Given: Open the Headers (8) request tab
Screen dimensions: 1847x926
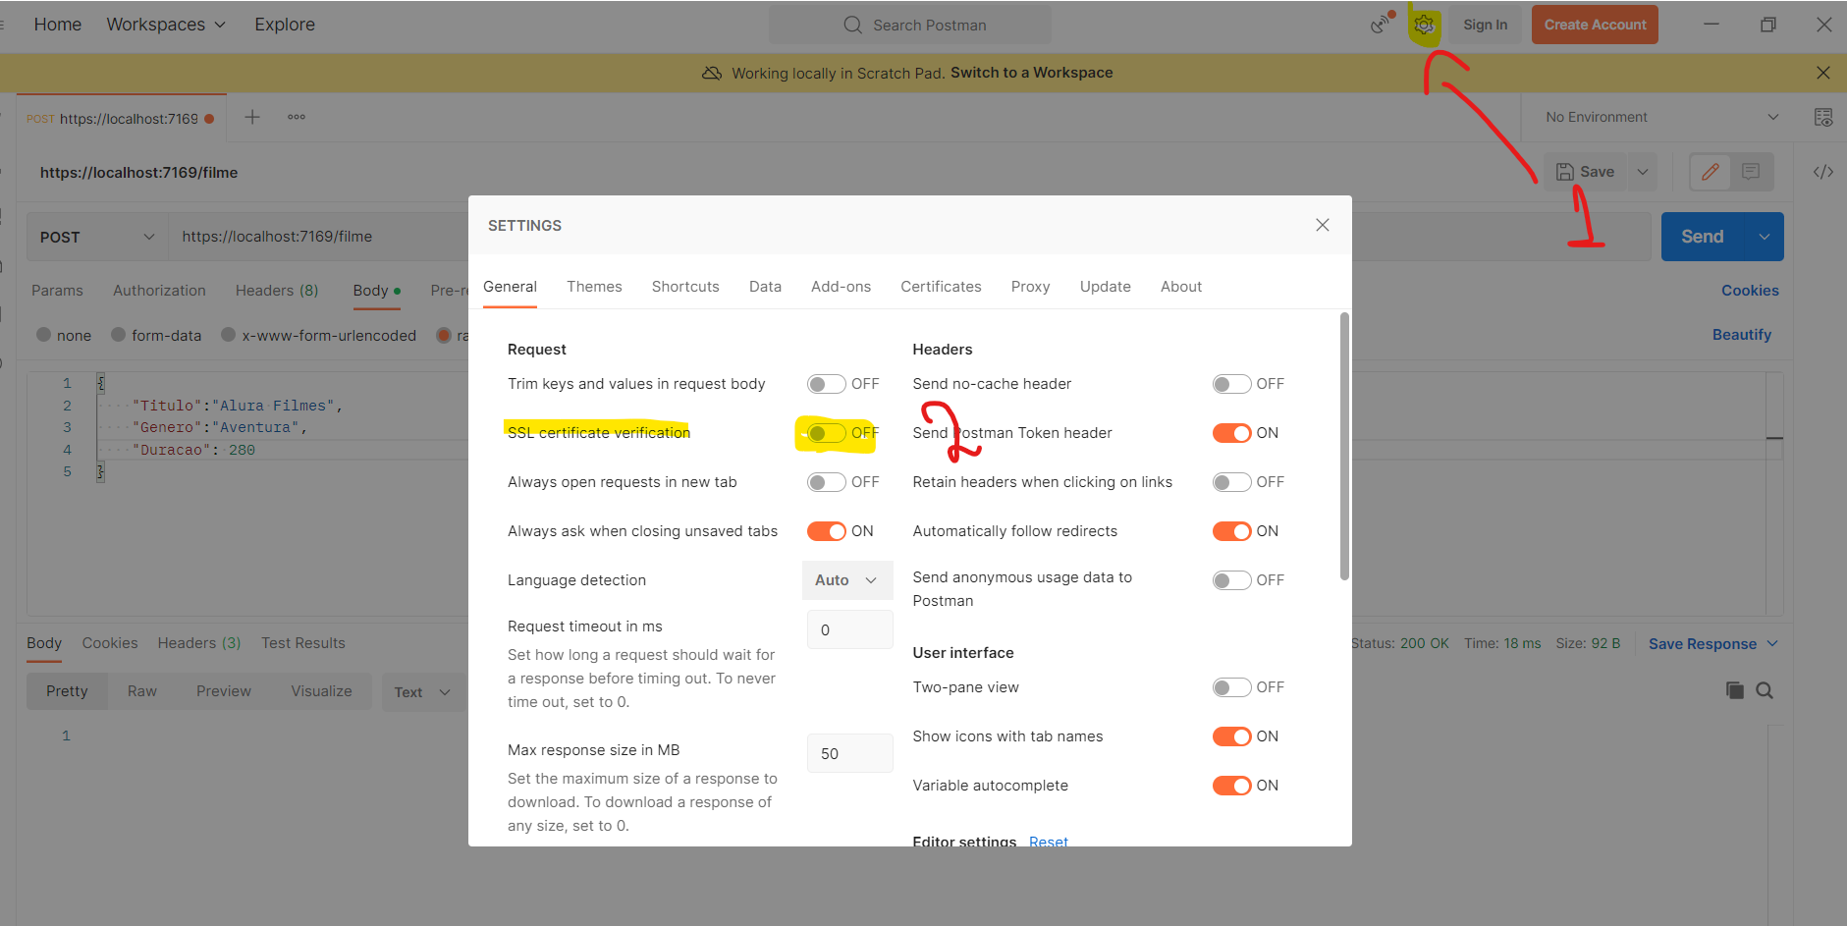Looking at the screenshot, I should click(x=277, y=291).
